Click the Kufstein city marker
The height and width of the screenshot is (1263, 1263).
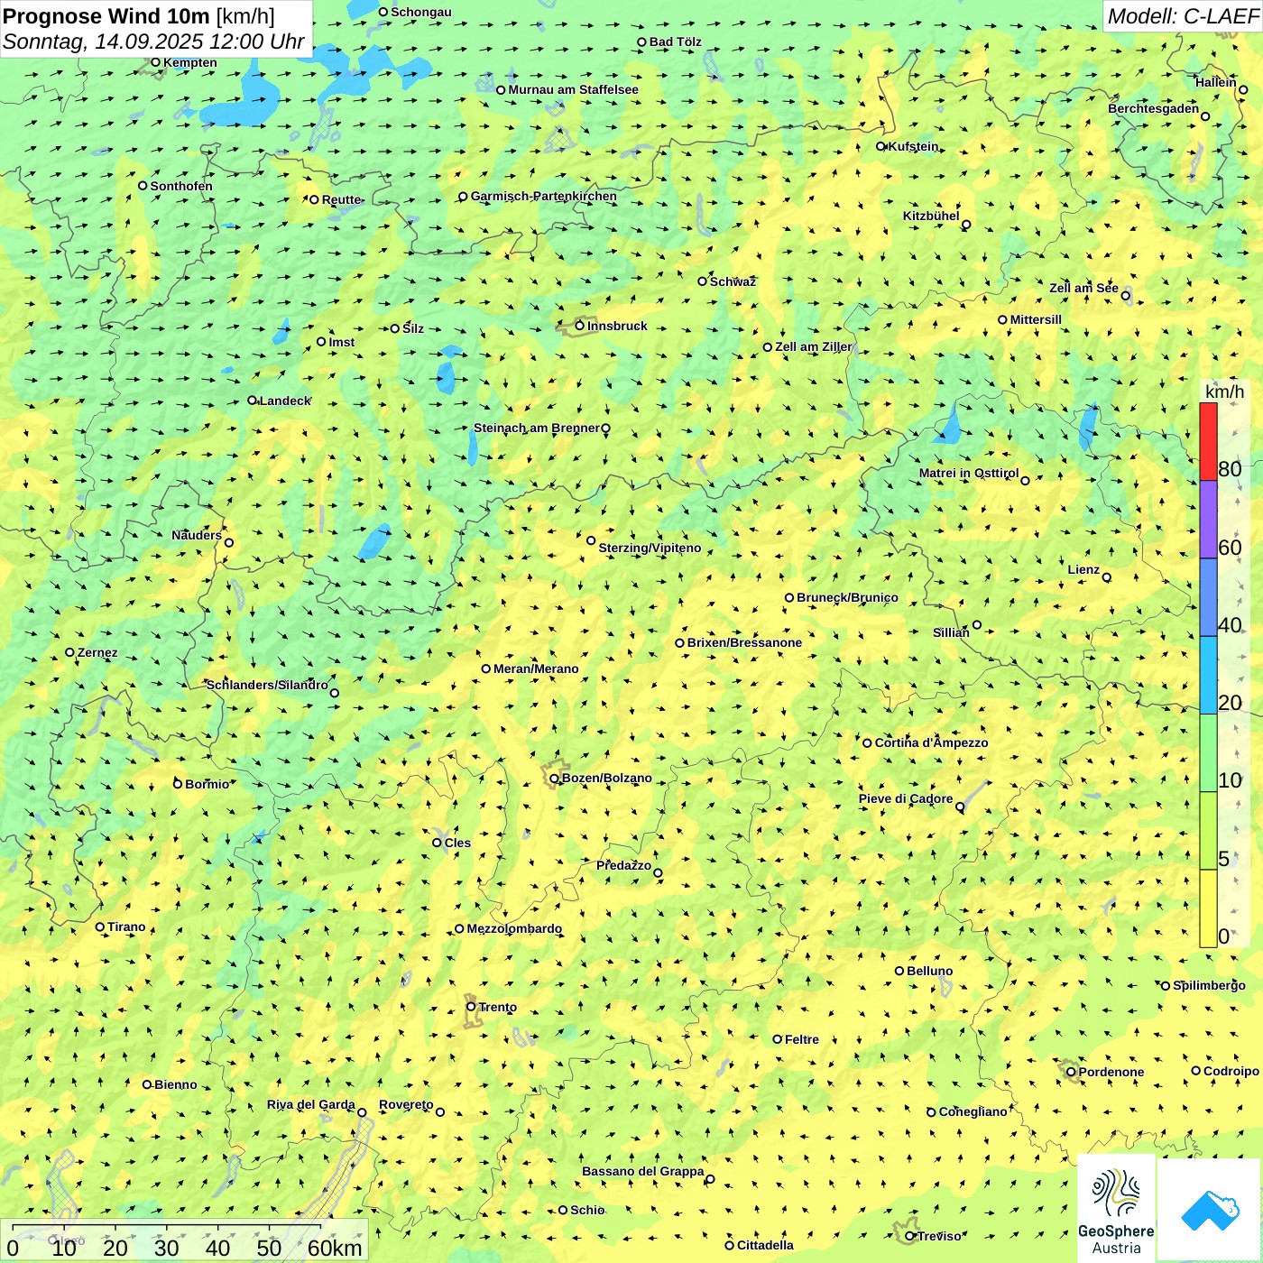pyautogui.click(x=881, y=146)
